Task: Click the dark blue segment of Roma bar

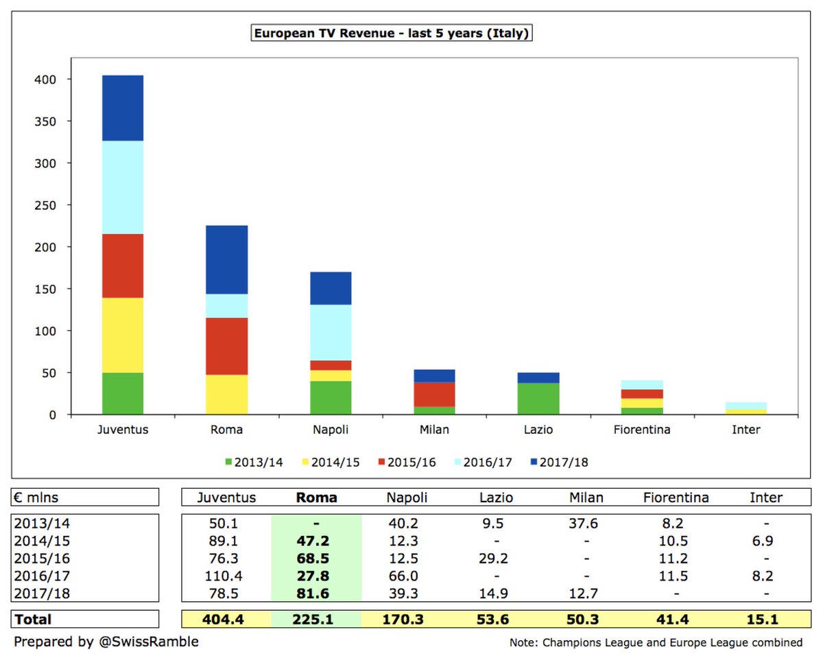Action: pos(226,259)
